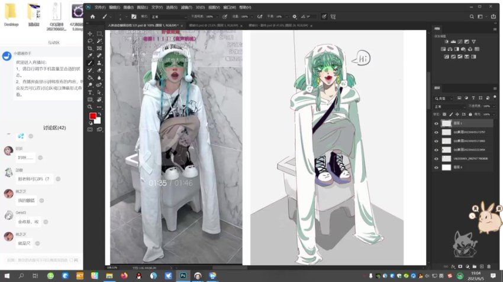Toggle Quick Mask mode
503x282 pixels.
click(x=90, y=129)
